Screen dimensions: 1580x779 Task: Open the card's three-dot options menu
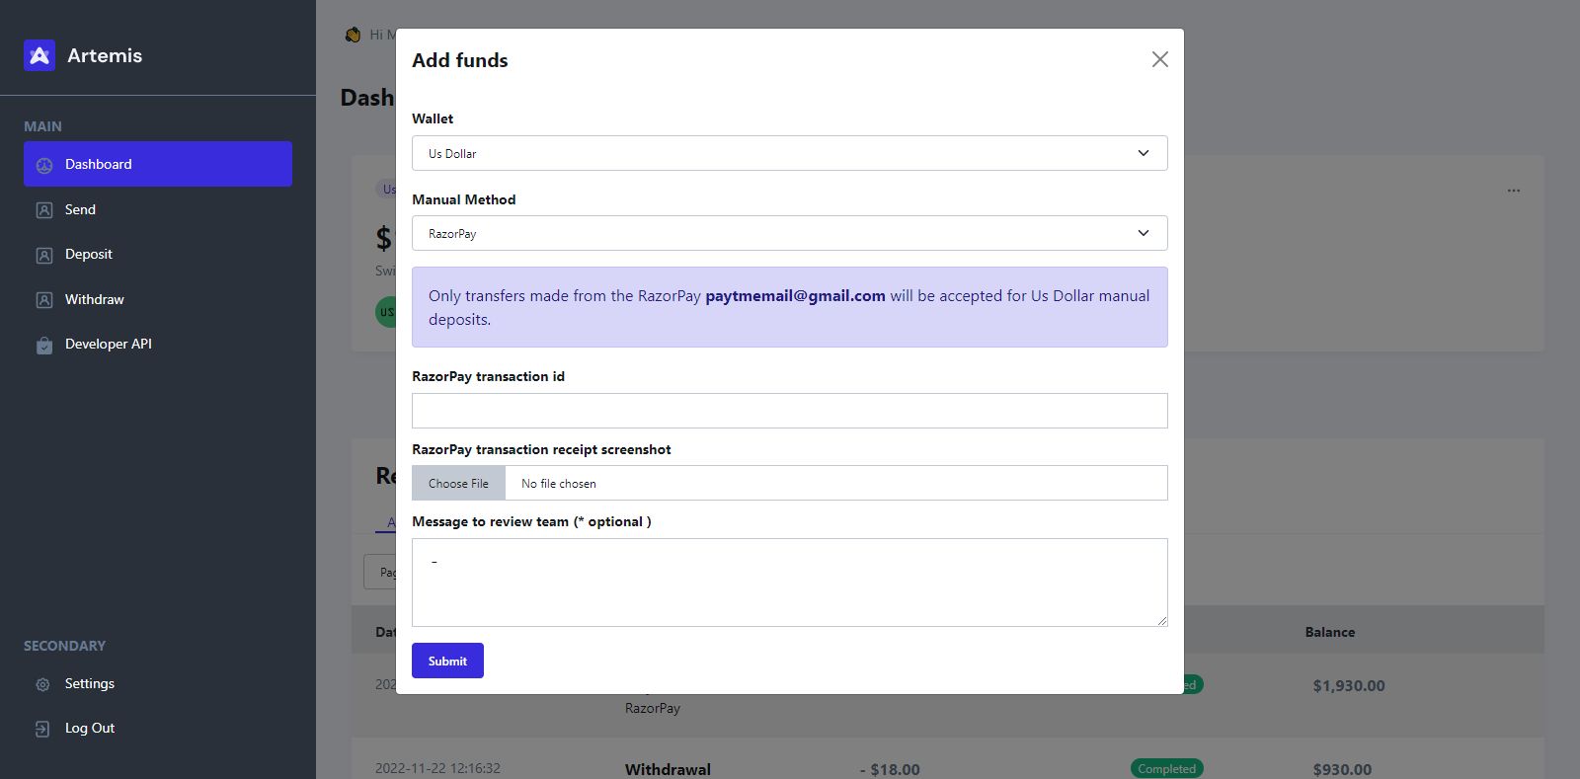click(1514, 190)
